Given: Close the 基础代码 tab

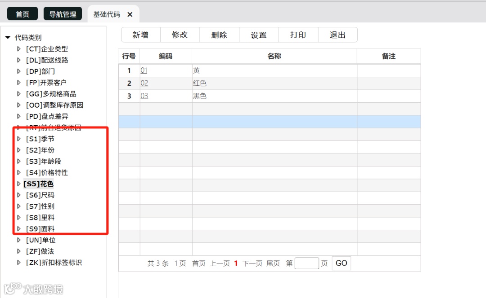Looking at the screenshot, I should click(x=130, y=14).
